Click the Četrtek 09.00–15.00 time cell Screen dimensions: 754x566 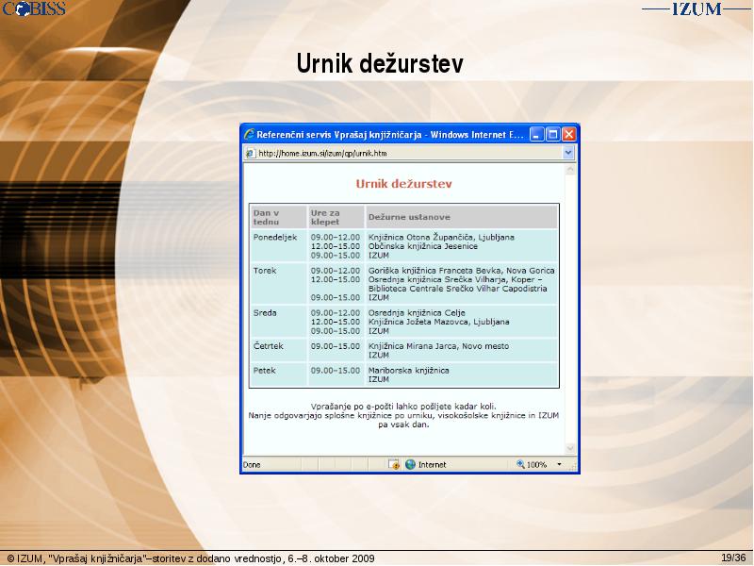pyautogui.click(x=336, y=346)
